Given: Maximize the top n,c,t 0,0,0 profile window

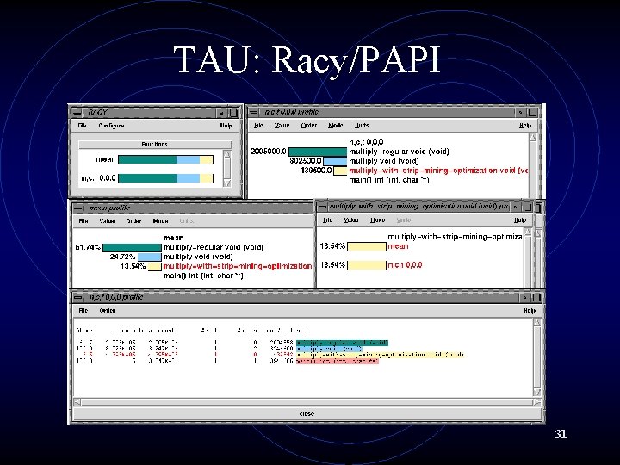Looking at the screenshot, I should click(533, 112).
